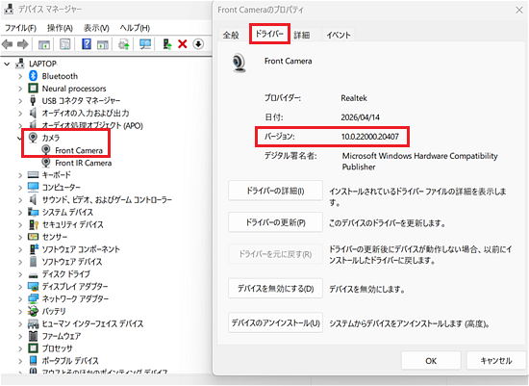529x386 pixels.
Task: Open the 表示(V) menu
Action: pyautogui.click(x=96, y=28)
